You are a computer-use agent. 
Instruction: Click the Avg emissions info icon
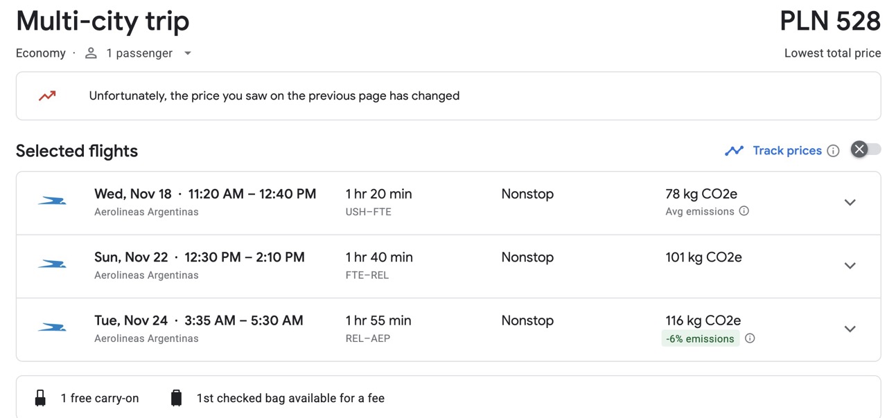click(744, 211)
